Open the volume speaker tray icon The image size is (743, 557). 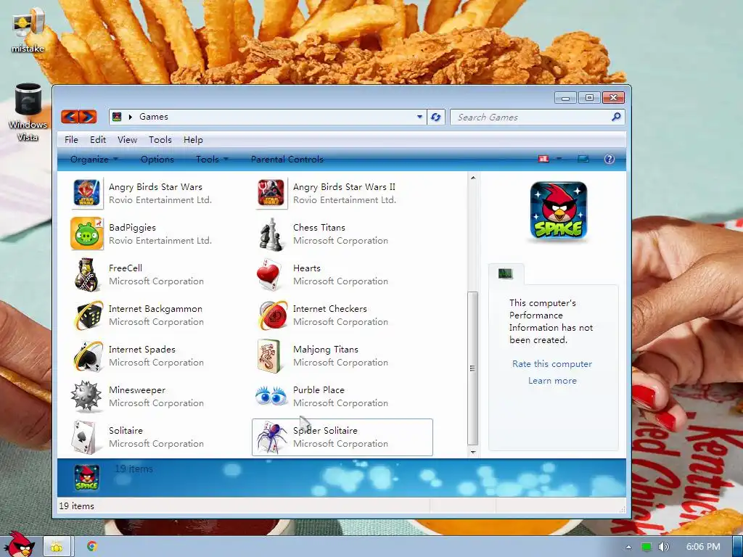coord(664,547)
